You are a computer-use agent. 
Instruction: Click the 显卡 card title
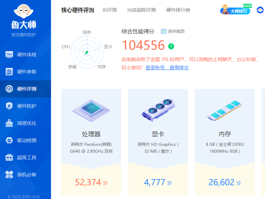pos(158,134)
